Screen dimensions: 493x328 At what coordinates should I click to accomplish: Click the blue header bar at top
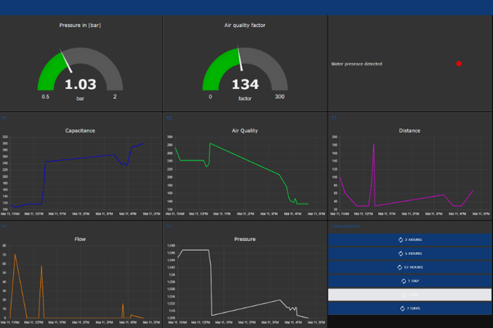246,7
